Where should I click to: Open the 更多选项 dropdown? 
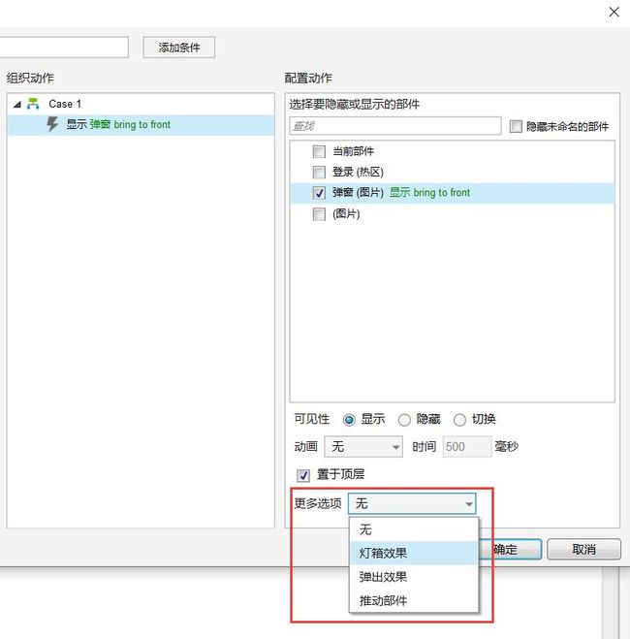pos(412,503)
